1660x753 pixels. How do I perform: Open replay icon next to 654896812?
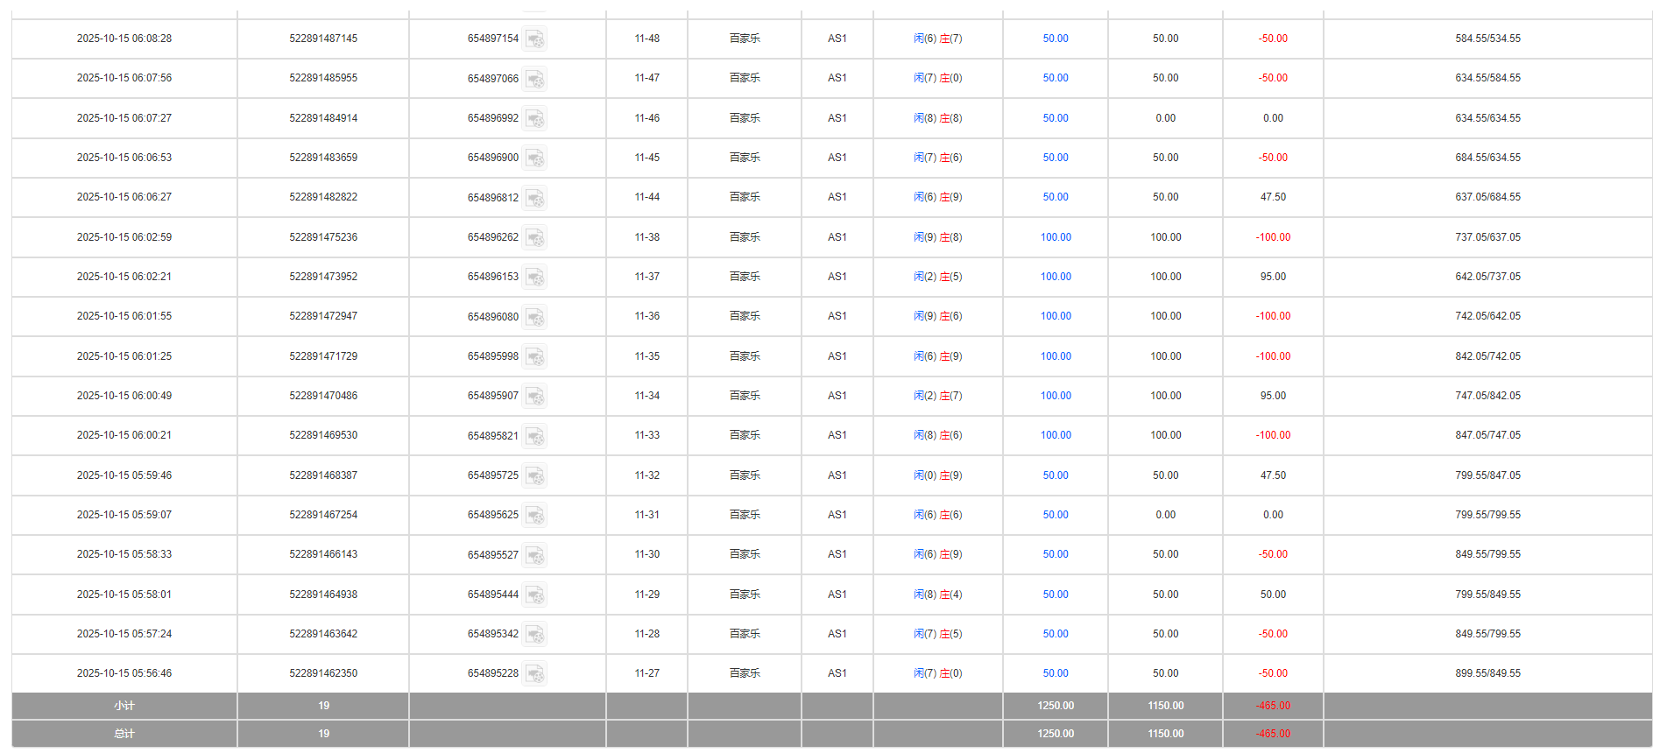click(x=534, y=198)
